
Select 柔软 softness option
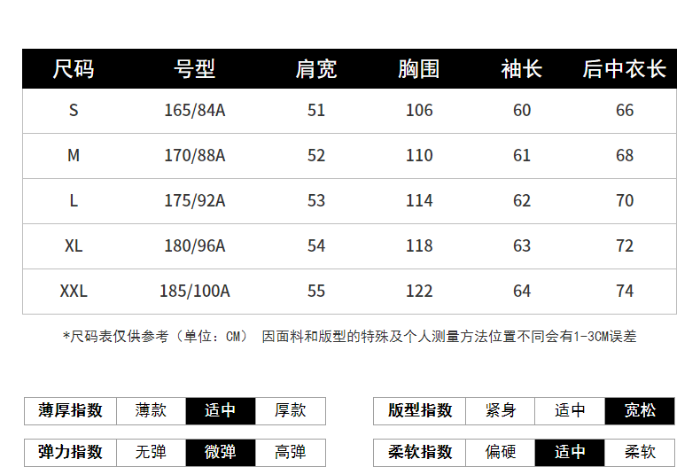click(640, 452)
